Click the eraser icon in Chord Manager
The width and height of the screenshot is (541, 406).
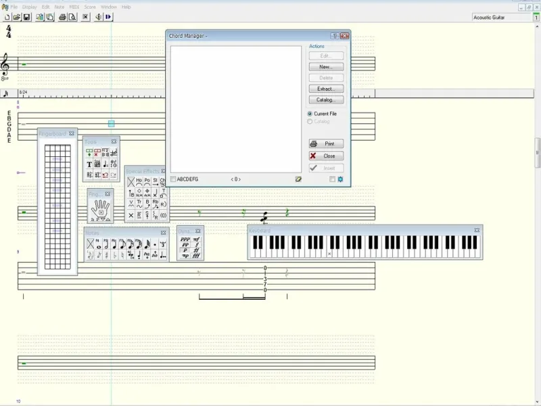click(x=298, y=179)
